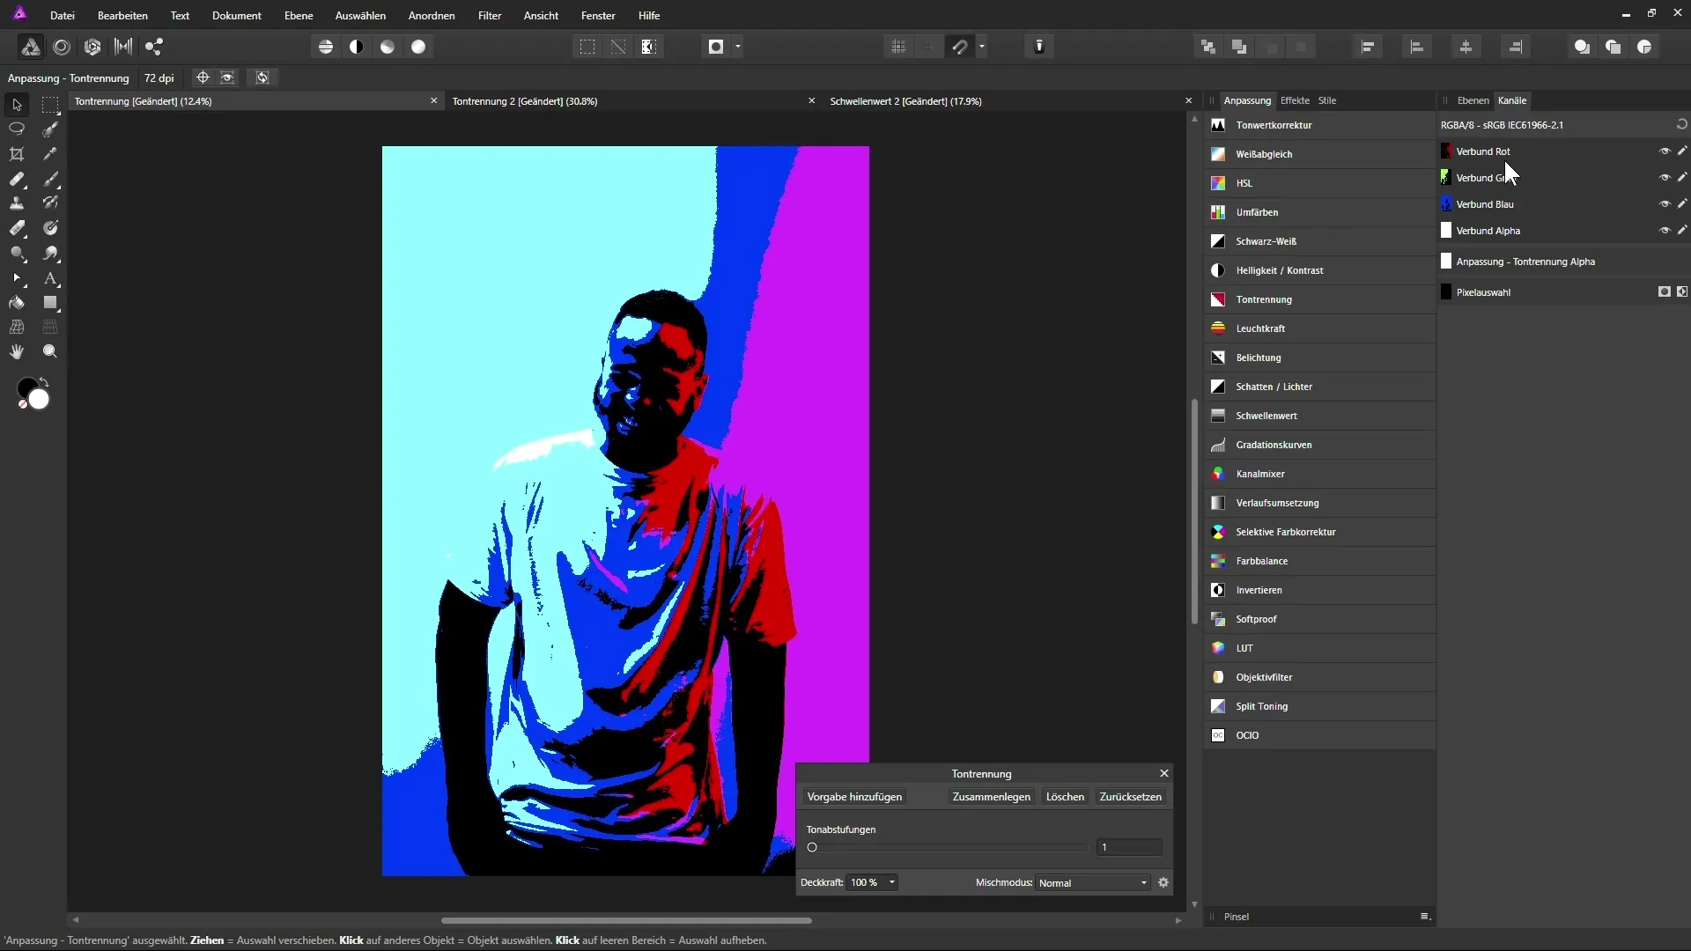
Task: Toggle visibility of Verbund Alpha channel
Action: (x=1665, y=231)
